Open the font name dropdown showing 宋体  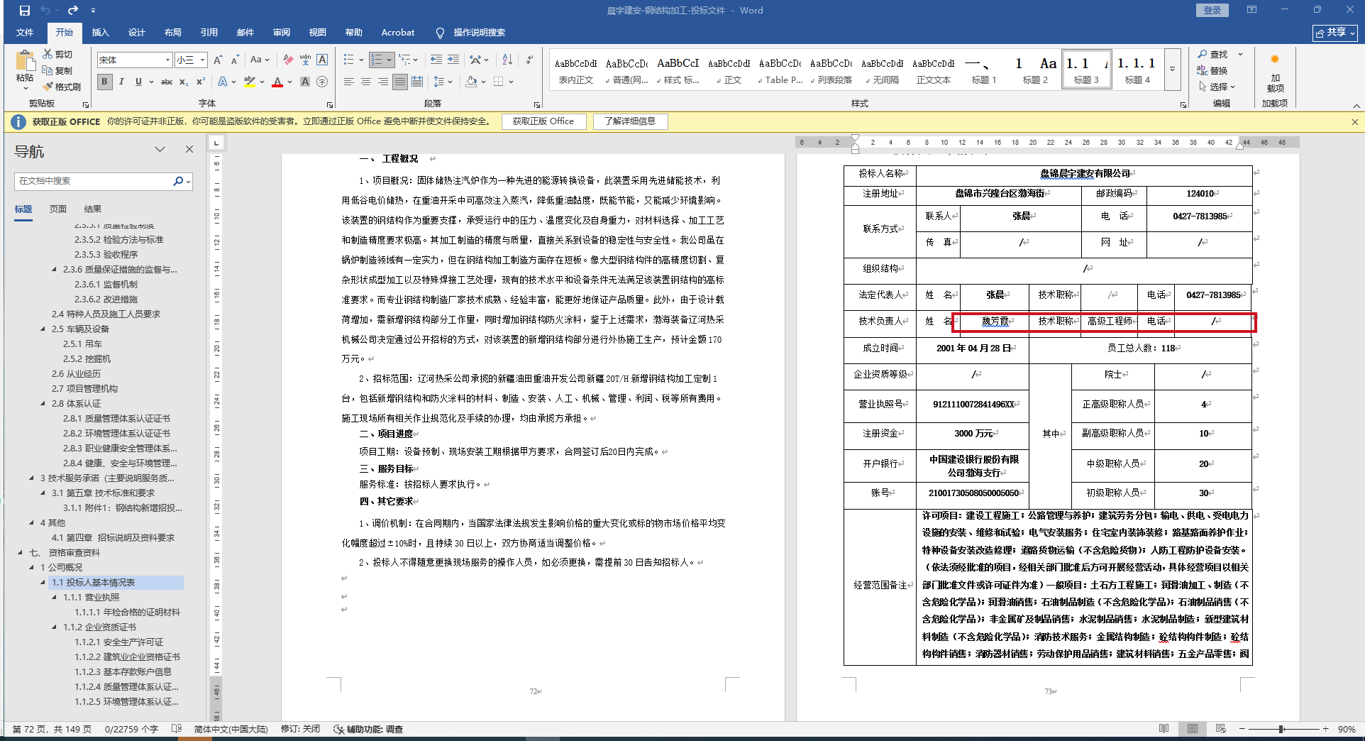pos(167,60)
